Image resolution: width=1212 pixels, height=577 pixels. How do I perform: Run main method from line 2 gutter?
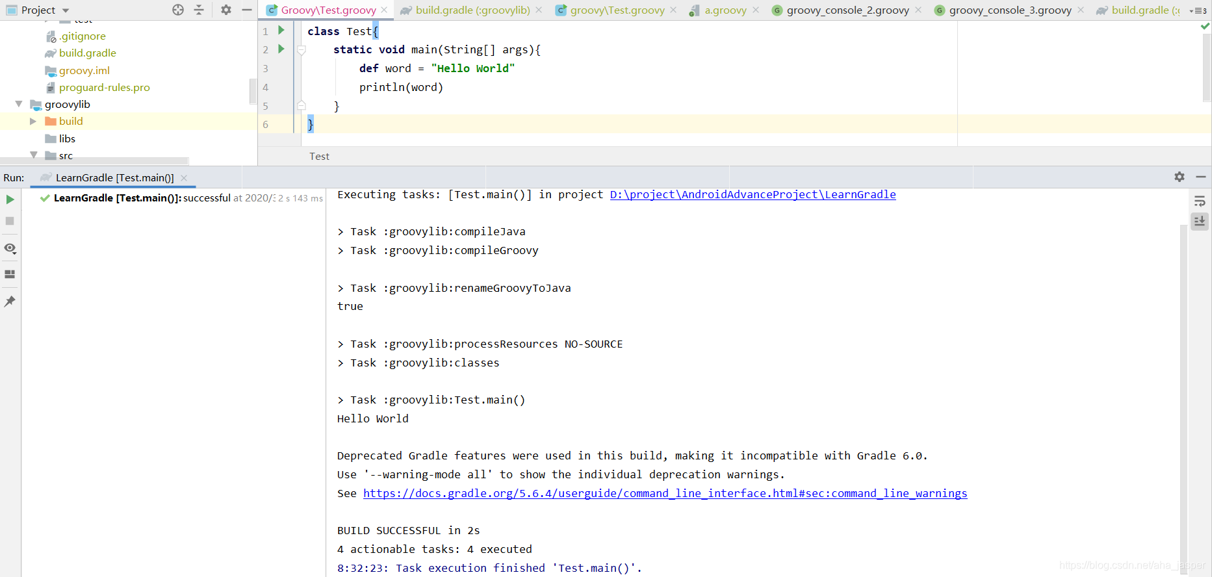[x=281, y=49]
